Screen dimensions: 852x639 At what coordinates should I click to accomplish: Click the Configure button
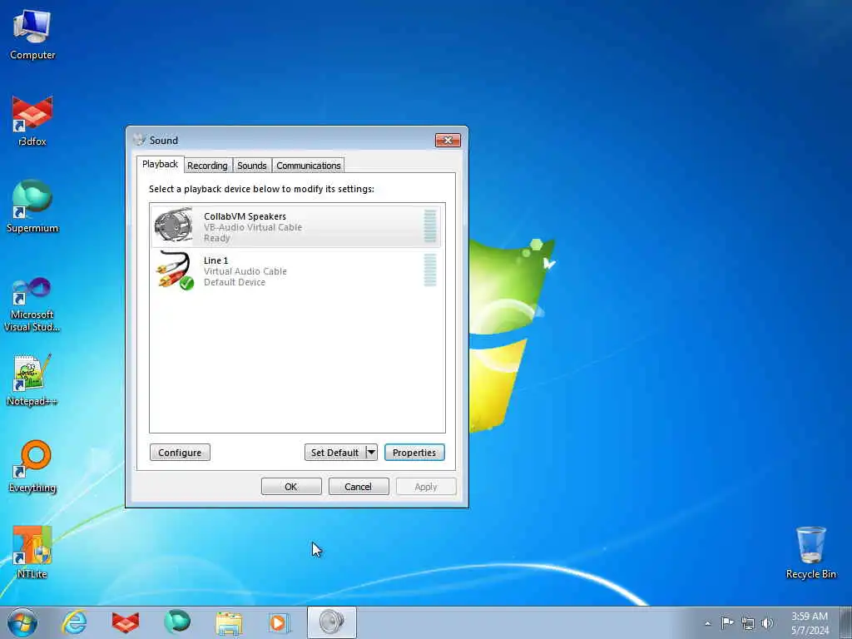(x=180, y=453)
